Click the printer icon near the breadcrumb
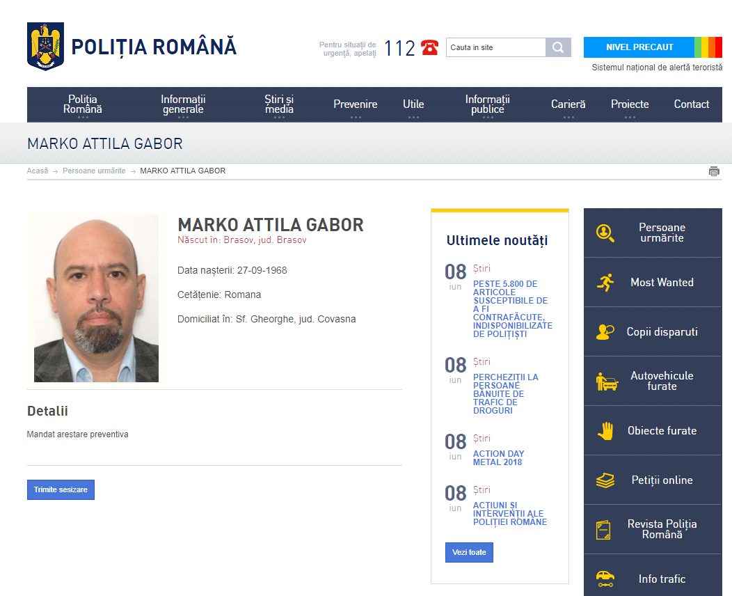This screenshot has width=732, height=596. pyautogui.click(x=714, y=171)
